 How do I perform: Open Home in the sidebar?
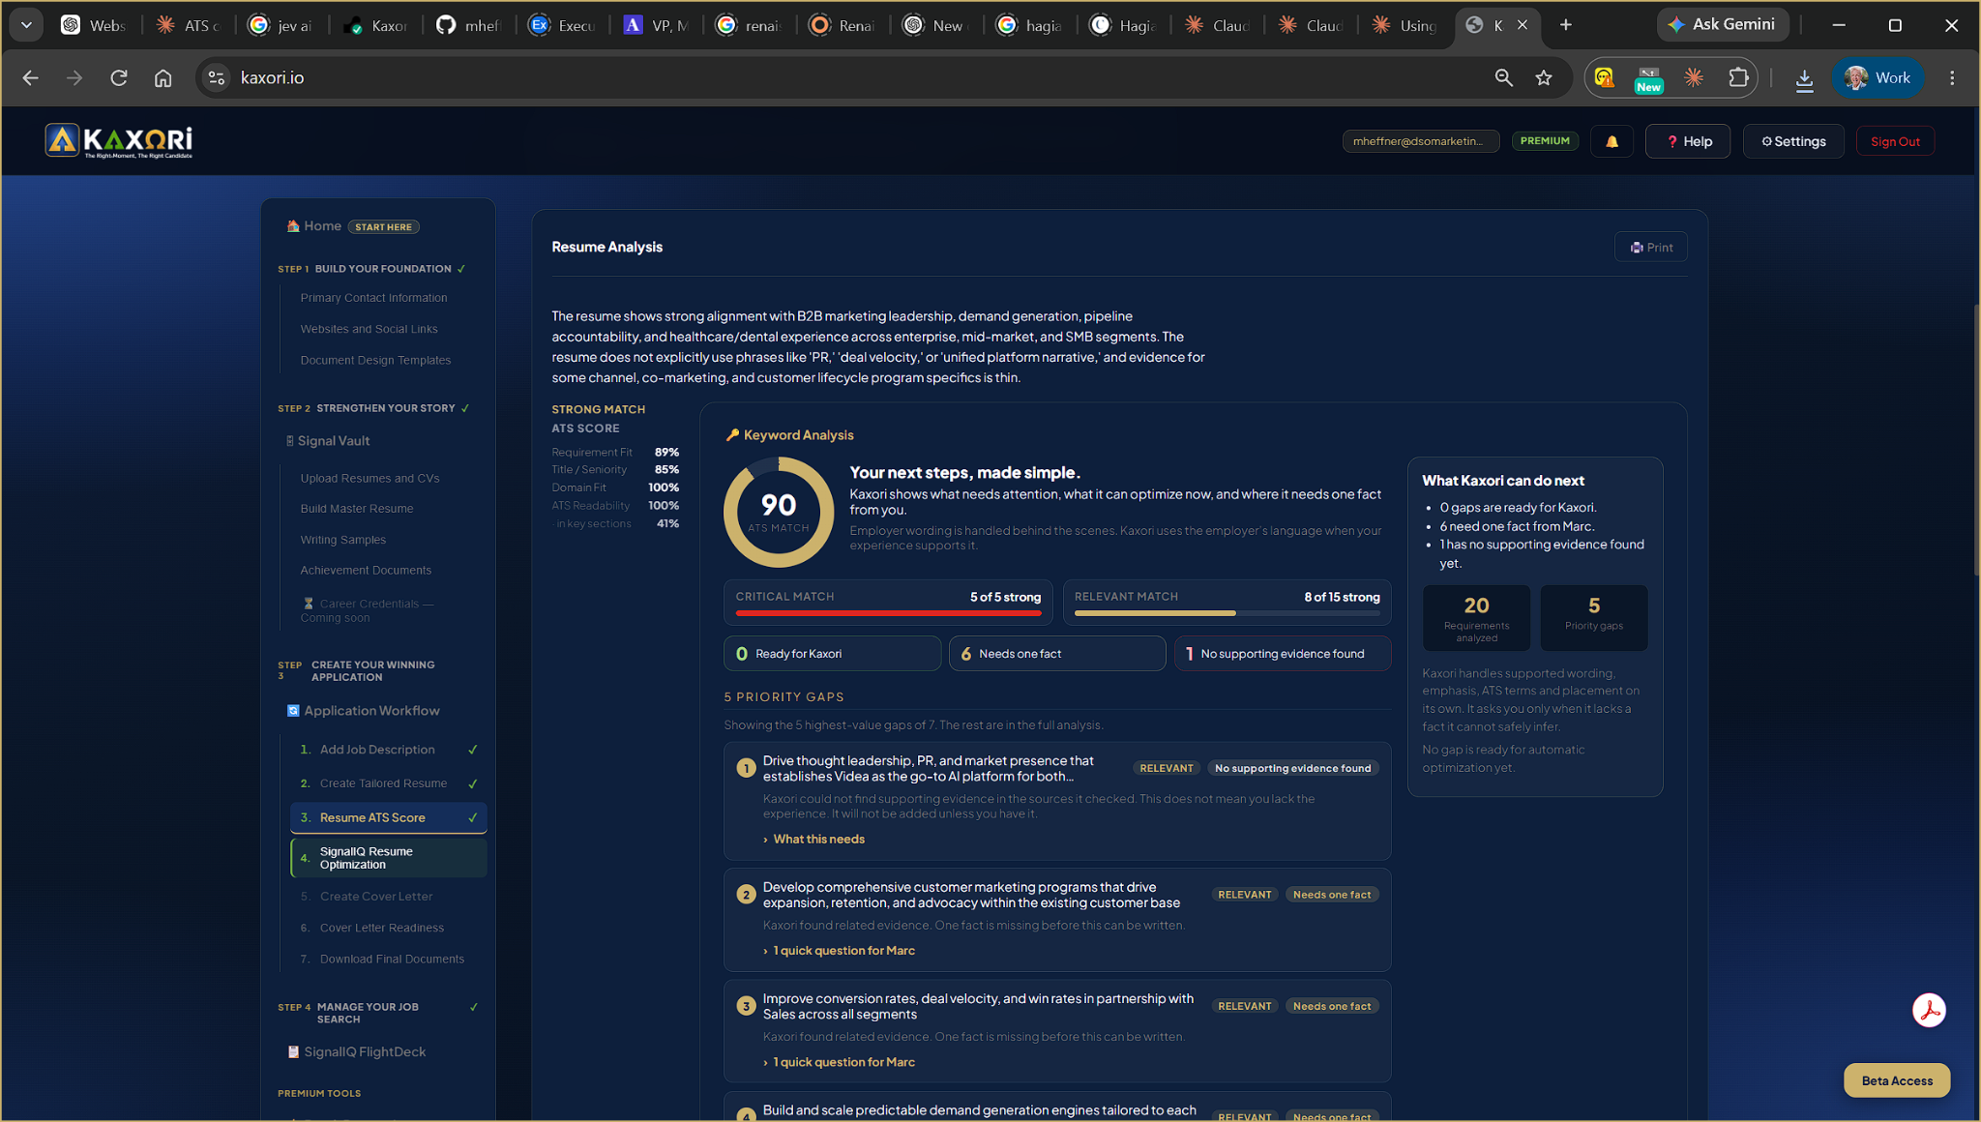tap(322, 226)
